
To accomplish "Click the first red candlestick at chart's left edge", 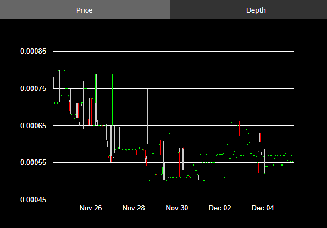I will [54, 83].
